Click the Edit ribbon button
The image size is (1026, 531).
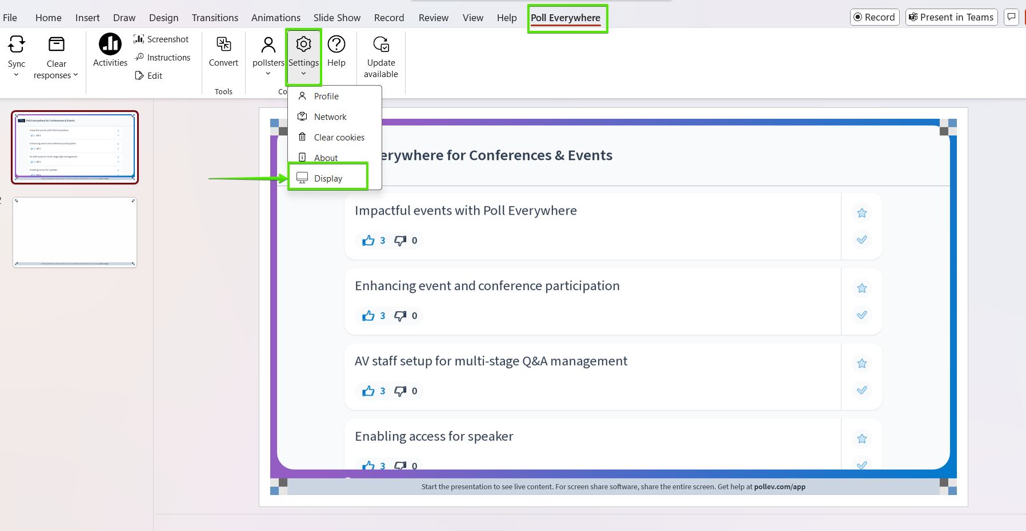pos(149,75)
